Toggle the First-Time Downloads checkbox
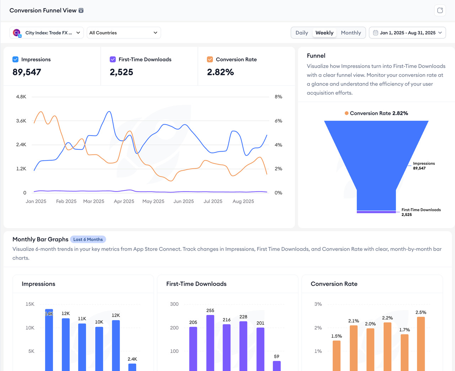Screen dimensions: 455x371 pyautogui.click(x=113, y=59)
